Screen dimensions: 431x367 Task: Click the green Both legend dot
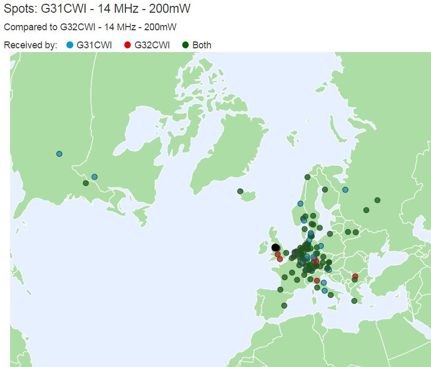[x=185, y=45]
